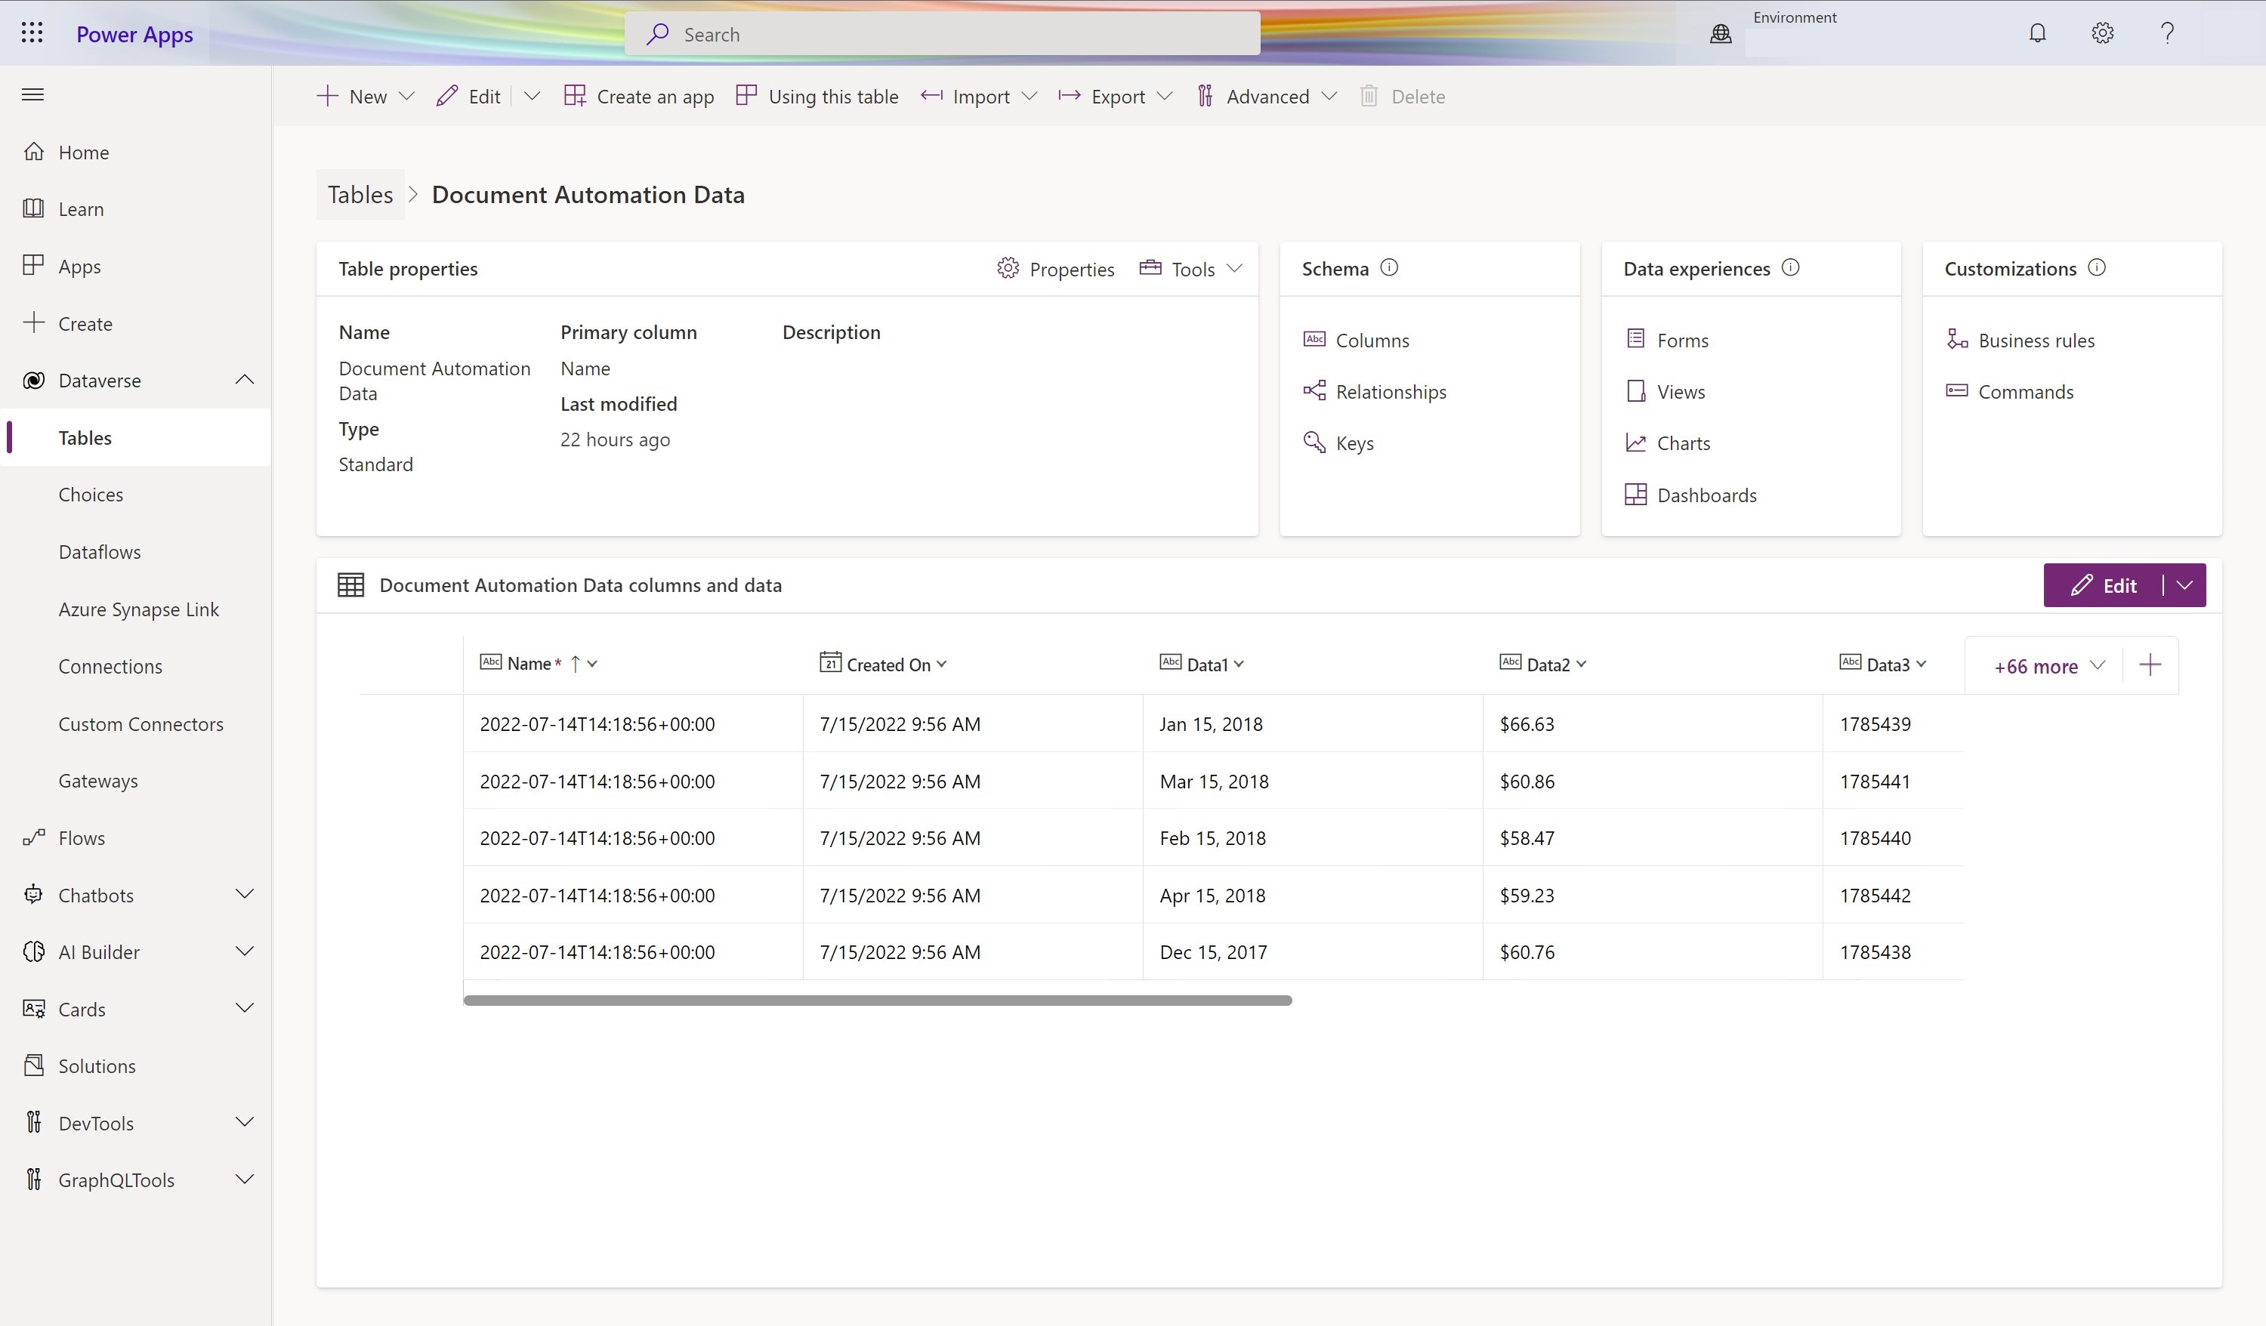Expand the AI Builder section
The image size is (2266, 1326).
[244, 951]
